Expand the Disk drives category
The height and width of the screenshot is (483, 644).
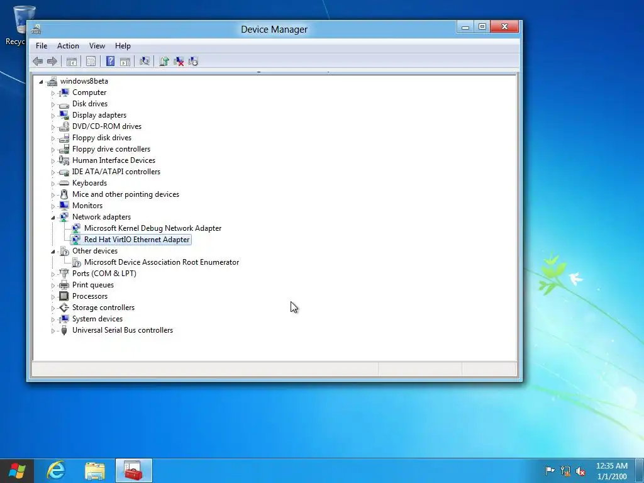pyautogui.click(x=53, y=104)
